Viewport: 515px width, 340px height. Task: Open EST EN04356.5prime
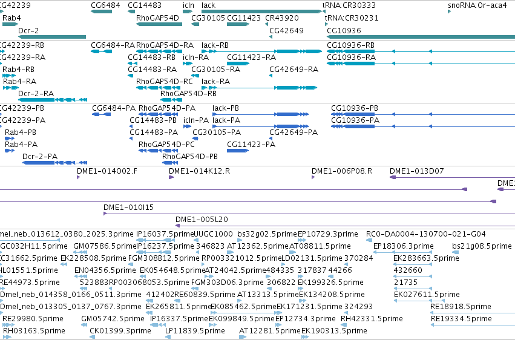click(x=81, y=276)
